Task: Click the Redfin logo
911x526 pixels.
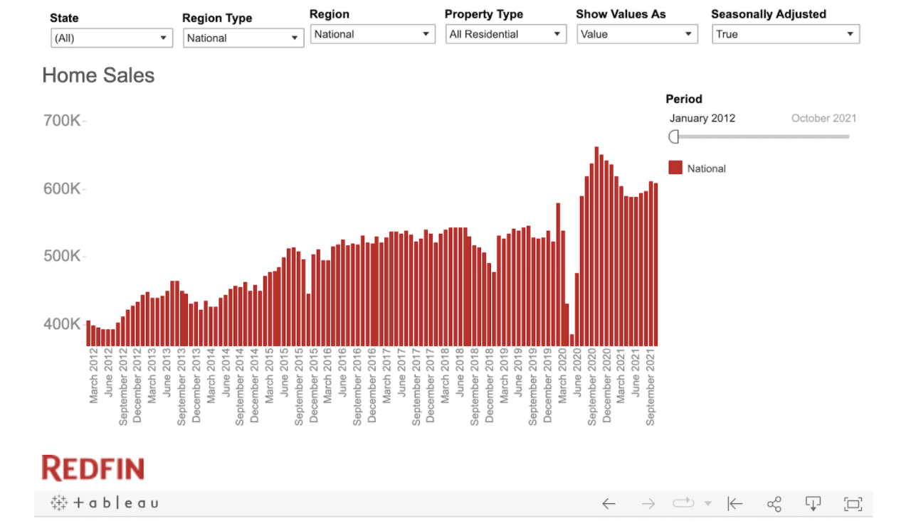Action: tap(93, 468)
